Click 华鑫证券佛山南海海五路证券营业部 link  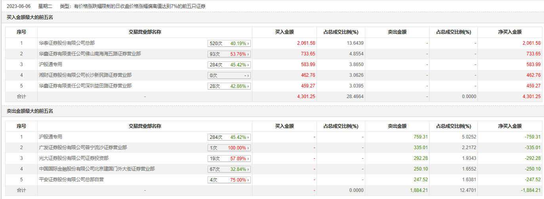pos(90,53)
